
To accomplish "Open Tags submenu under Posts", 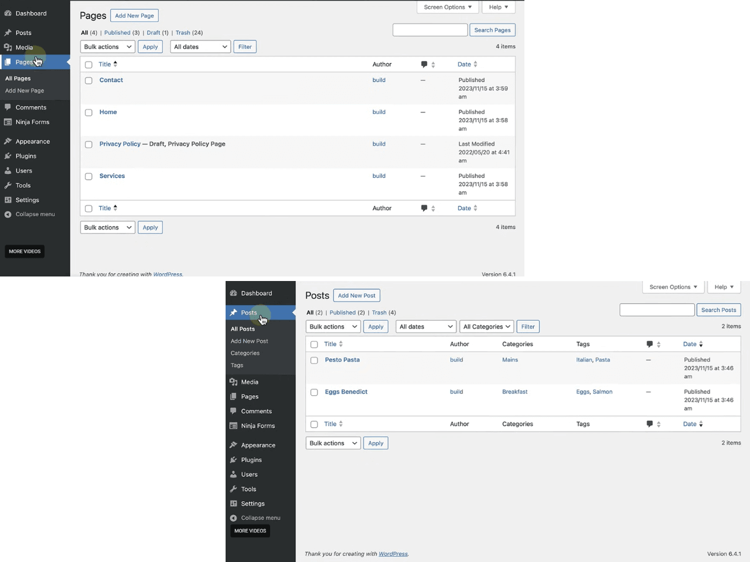I will (x=237, y=365).
